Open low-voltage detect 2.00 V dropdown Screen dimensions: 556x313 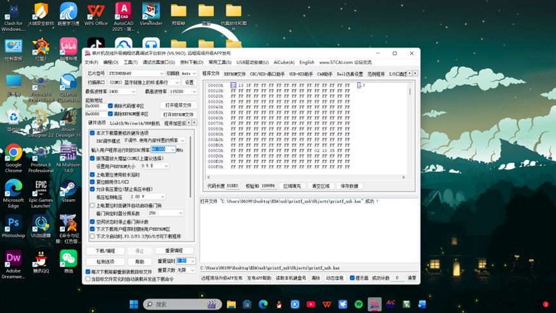pyautogui.click(x=147, y=197)
